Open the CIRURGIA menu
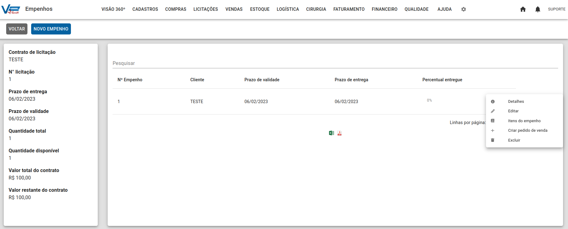 [x=316, y=9]
